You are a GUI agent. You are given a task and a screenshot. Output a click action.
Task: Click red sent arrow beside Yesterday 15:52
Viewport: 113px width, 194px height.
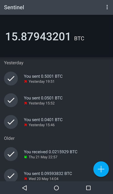26,103
